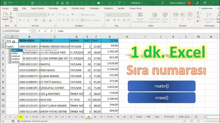
Task: Open font color dropdown arrow
Action: pos(54,20)
